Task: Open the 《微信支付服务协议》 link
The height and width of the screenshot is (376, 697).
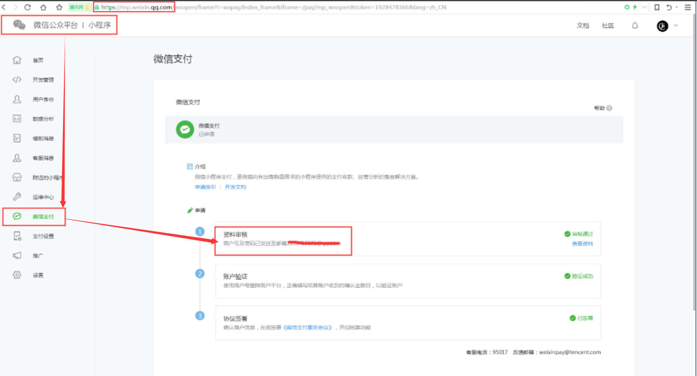Action: click(308, 328)
